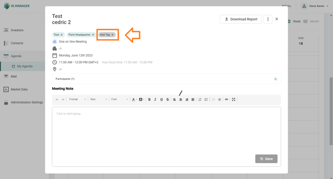Toggle underline formatting button
Screen dimensions: 333x179
tap(162, 99)
